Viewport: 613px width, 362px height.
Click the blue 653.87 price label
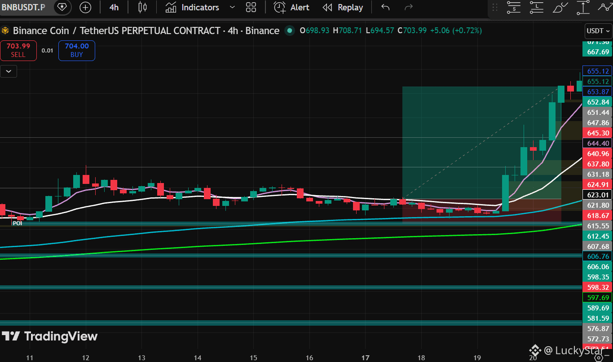598,92
